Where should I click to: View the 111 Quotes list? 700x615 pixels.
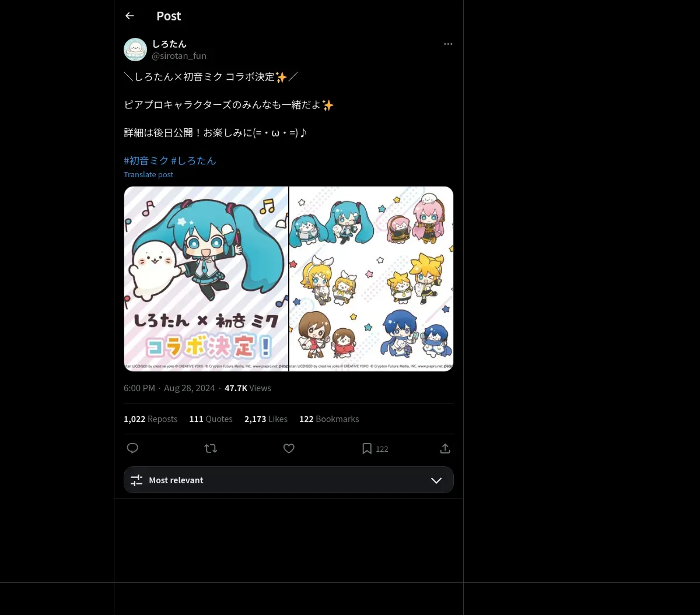click(x=211, y=419)
